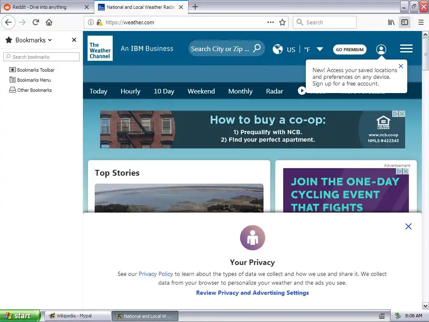The width and height of the screenshot is (429, 322).
Task: Open the browser home page icon
Action: click(x=49, y=22)
